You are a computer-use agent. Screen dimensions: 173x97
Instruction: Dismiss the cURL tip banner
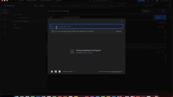[118, 31]
